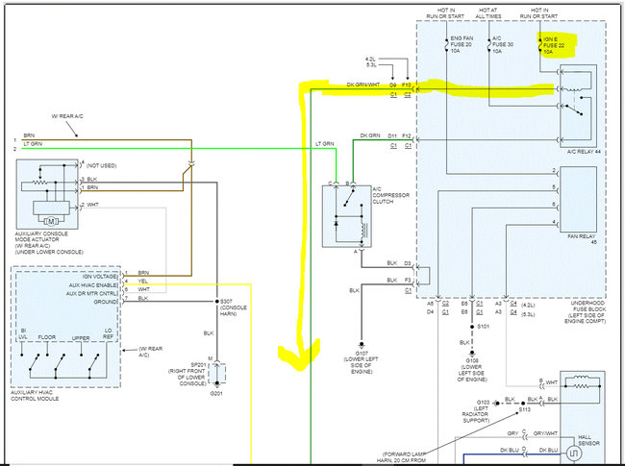This screenshot has height=466, width=625.
Task: Click the FORWARD LAMP HARN note
Action: tap(401, 457)
